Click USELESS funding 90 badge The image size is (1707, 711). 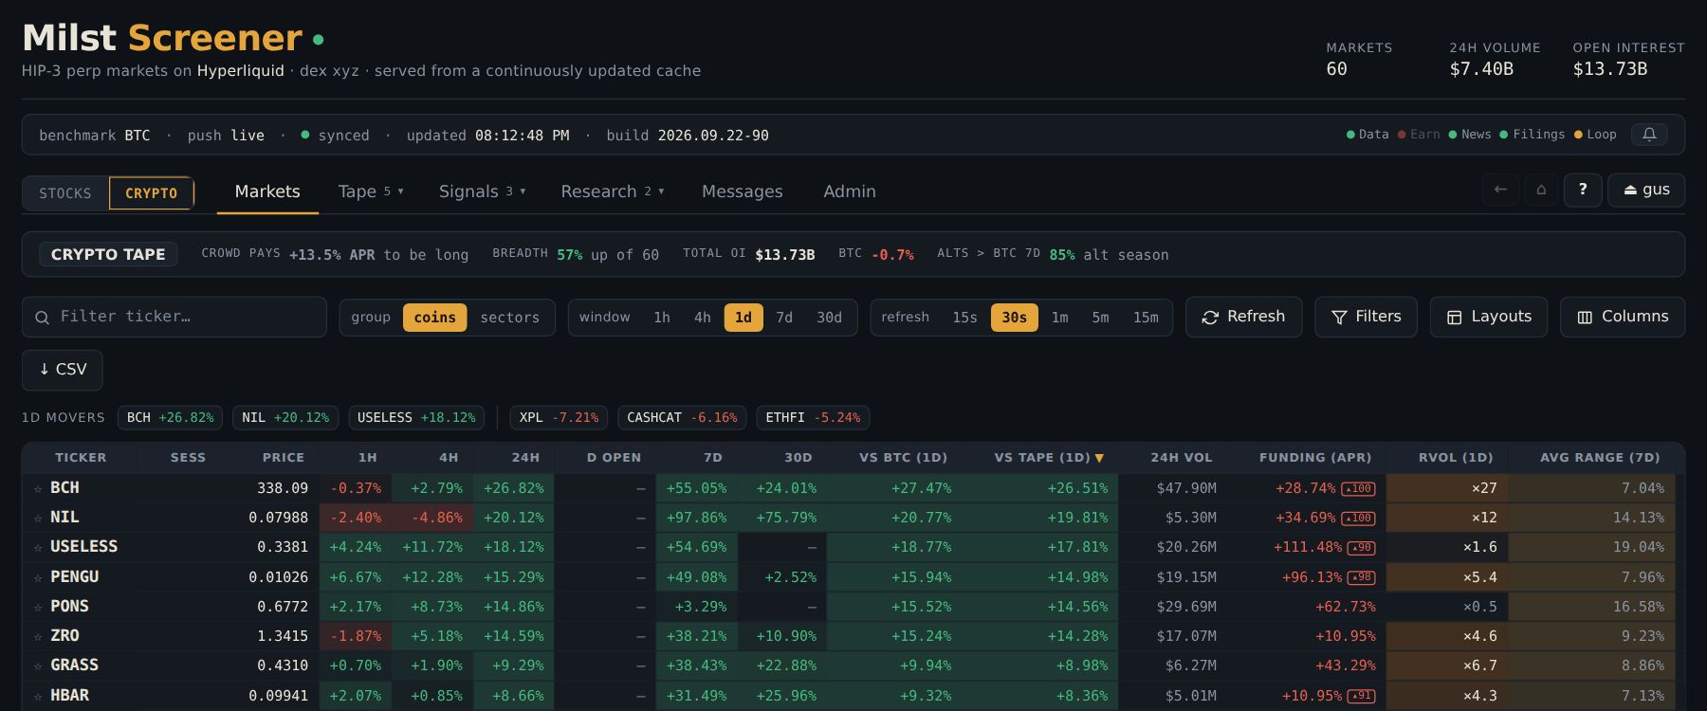1361,548
